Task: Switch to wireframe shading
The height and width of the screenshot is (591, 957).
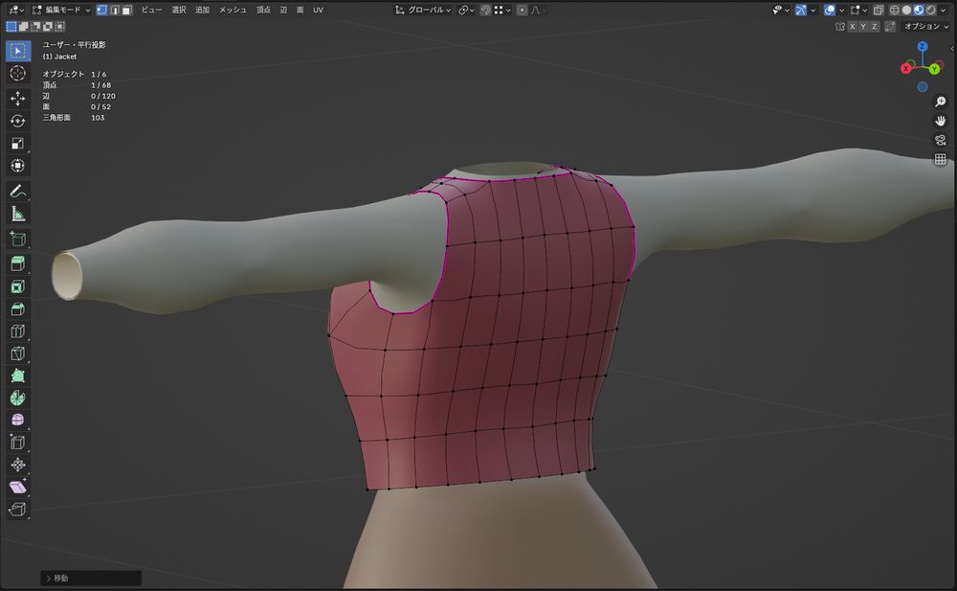Action: click(x=895, y=10)
